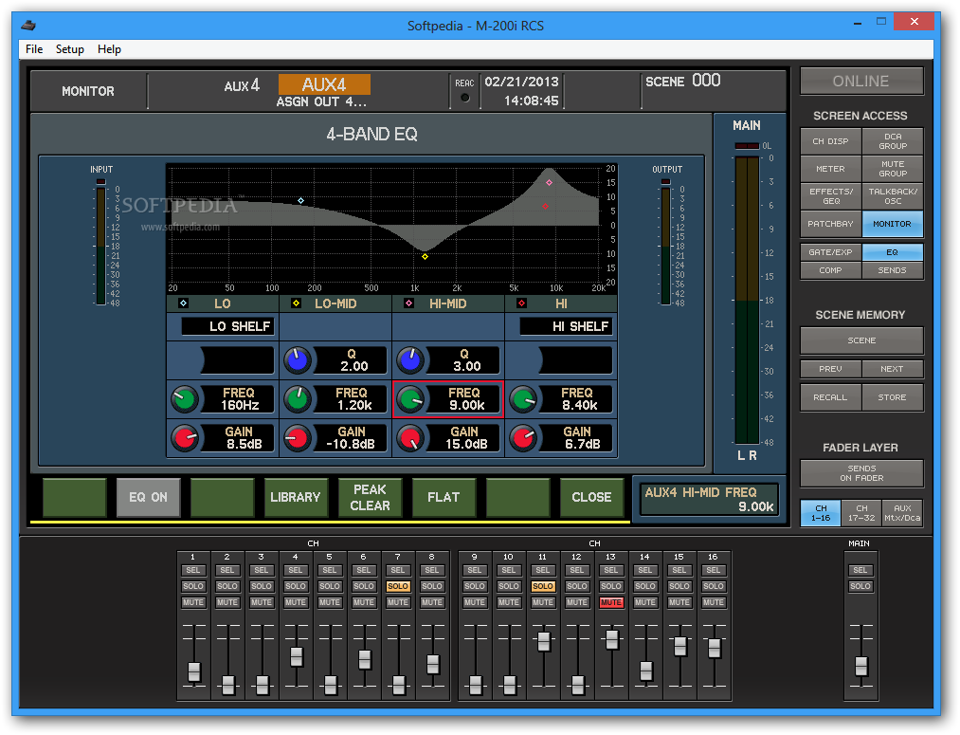
Task: Go to PREV scene
Action: [831, 369]
